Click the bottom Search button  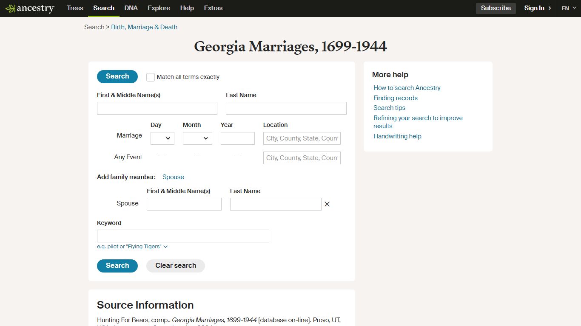pos(117,266)
